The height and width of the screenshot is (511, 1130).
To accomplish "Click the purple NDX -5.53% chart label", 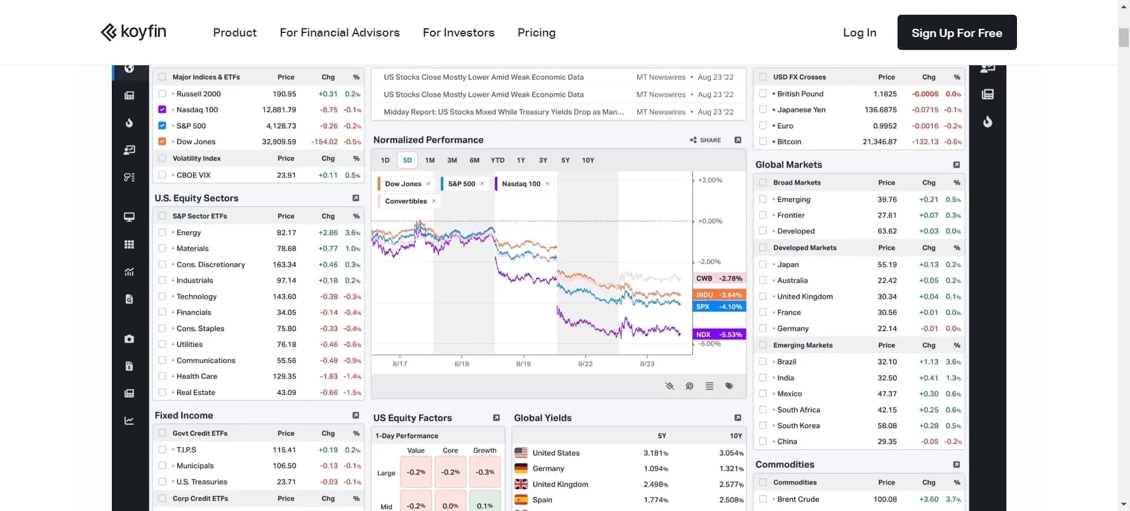I will click(719, 335).
